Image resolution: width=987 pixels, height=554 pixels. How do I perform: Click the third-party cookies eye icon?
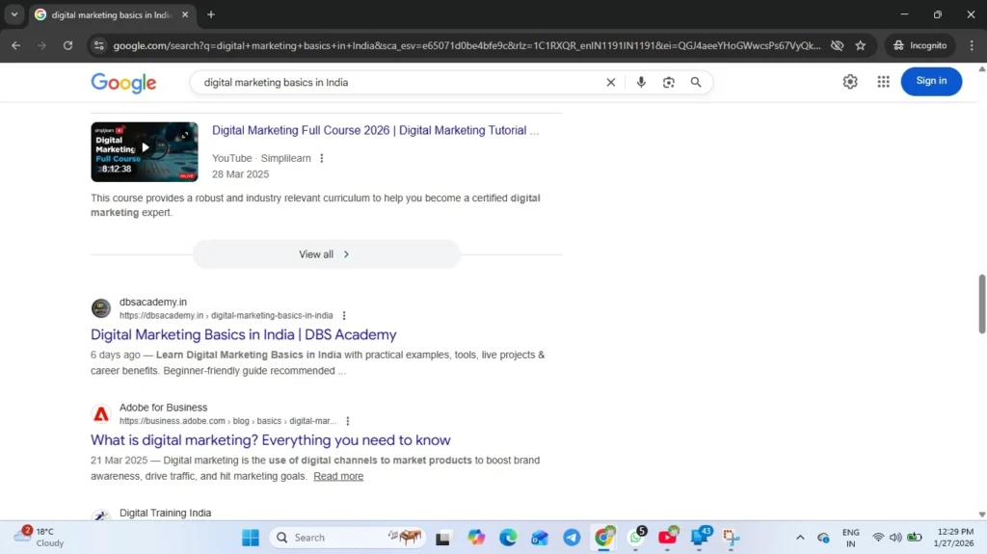(837, 45)
